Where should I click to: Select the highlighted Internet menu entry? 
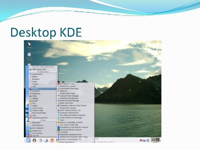43,89
